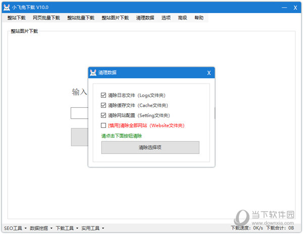Click the green 请点击下面按钮清除 hint text
This screenshot has height=234, width=303.
point(122,136)
